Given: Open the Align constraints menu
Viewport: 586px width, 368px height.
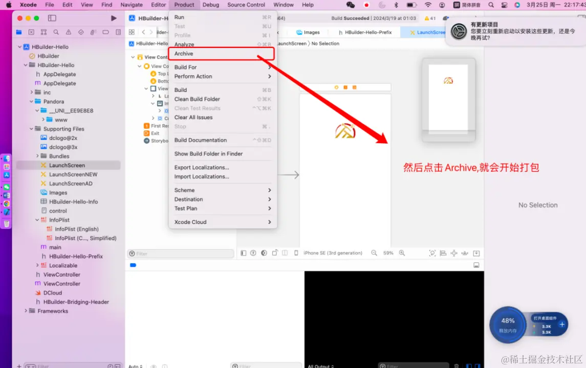Looking at the screenshot, I should coord(443,253).
